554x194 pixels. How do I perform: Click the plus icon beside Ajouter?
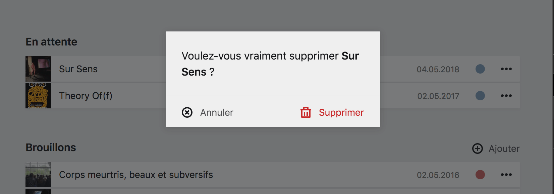point(478,149)
